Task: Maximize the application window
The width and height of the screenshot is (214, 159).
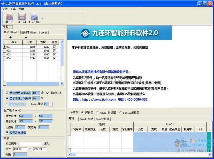Action: pos(205,3)
